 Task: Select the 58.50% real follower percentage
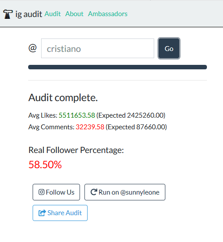[45, 165]
